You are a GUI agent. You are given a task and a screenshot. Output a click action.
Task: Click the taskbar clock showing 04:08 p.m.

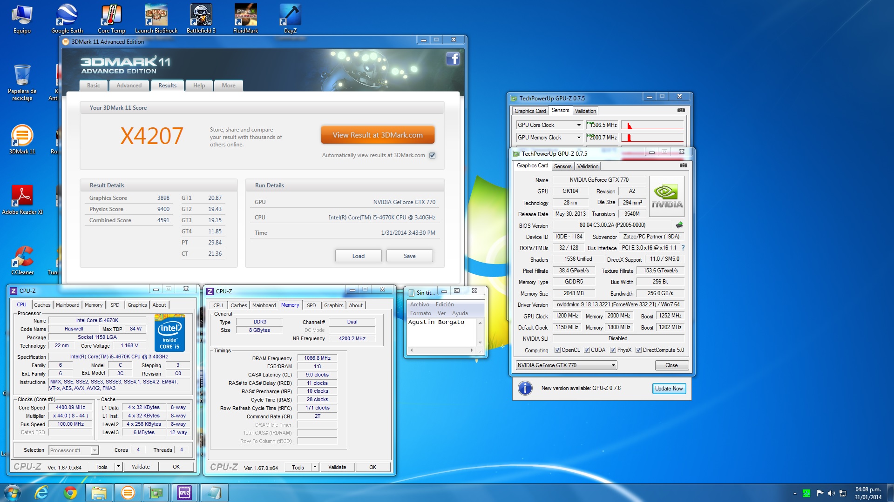(868, 493)
